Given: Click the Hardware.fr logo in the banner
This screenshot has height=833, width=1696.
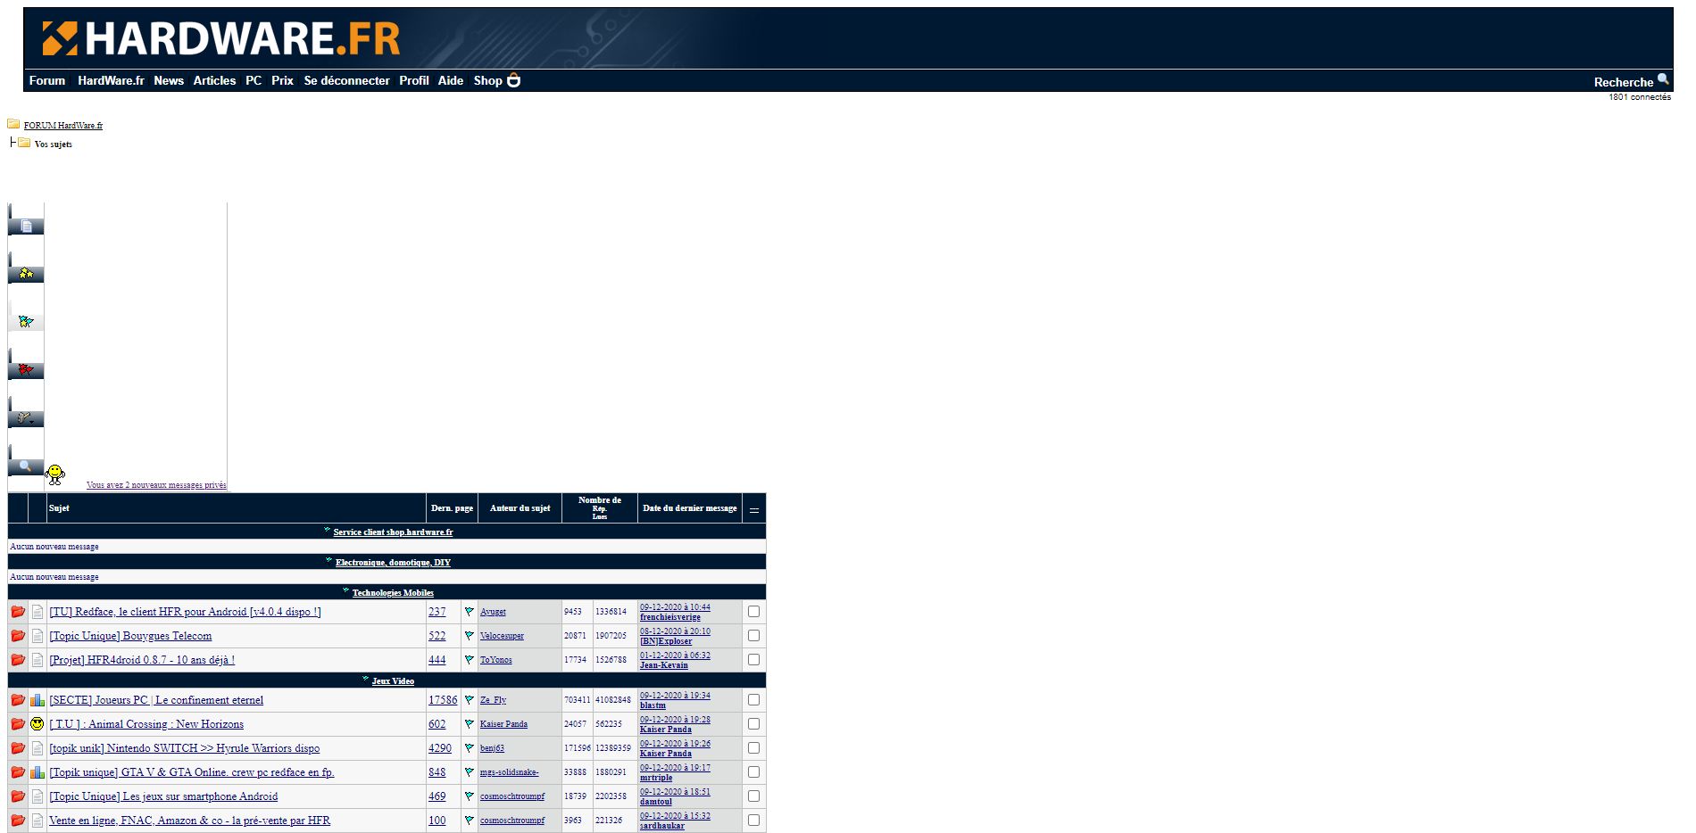Looking at the screenshot, I should tap(220, 38).
